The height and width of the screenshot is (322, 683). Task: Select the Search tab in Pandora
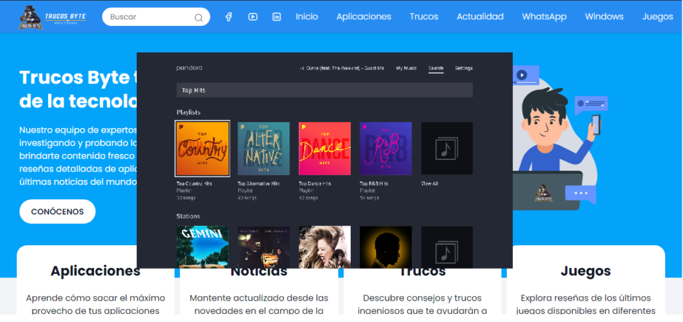(436, 68)
